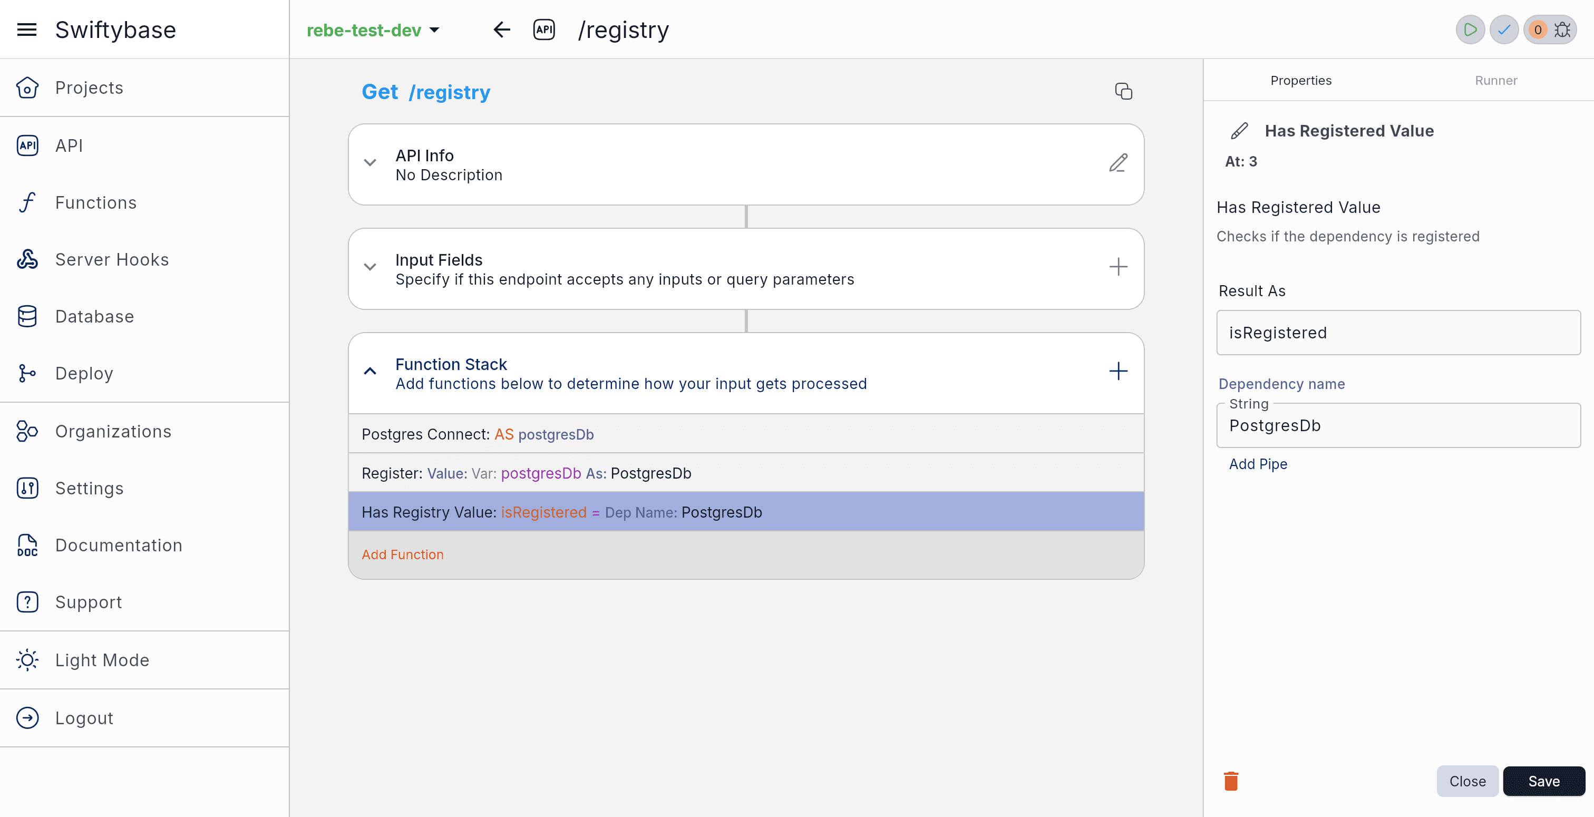1594x817 pixels.
Task: Click the Result As input field
Action: (x=1398, y=333)
